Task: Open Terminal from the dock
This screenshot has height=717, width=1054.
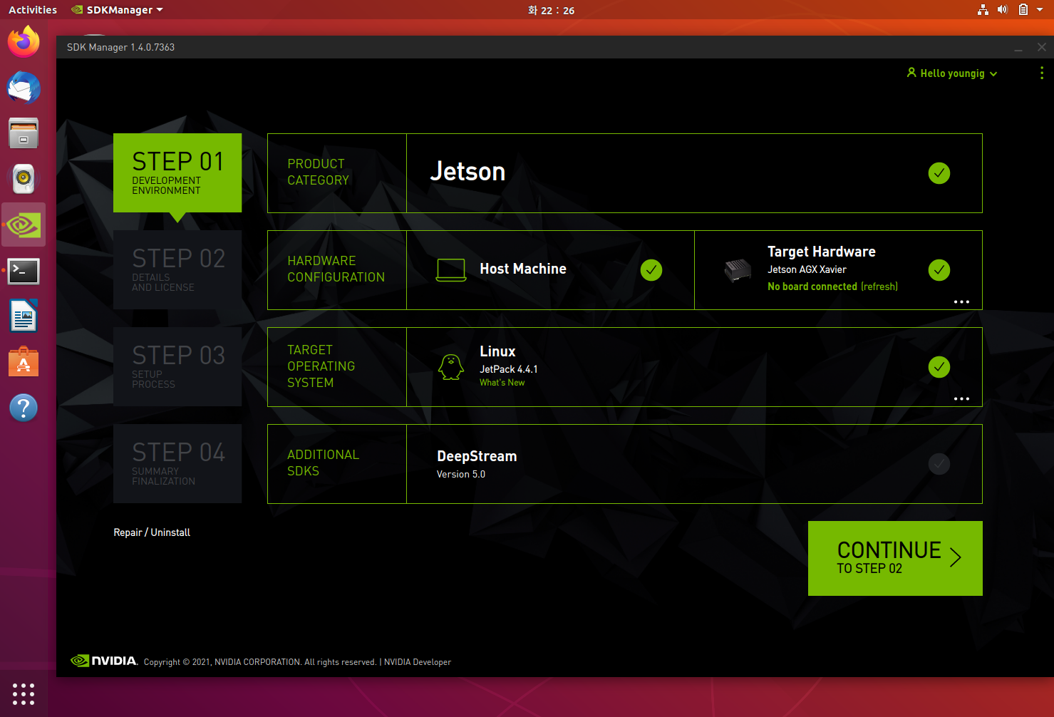Action: 24,271
